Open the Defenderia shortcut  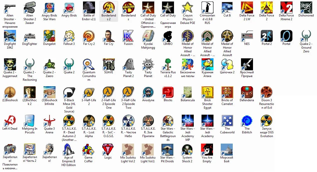(247, 92)
